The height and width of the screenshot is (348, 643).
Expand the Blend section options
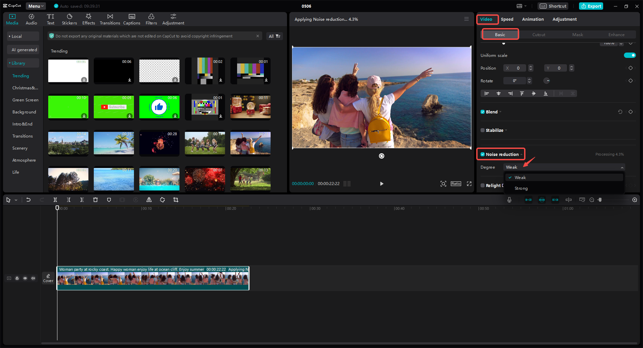tap(500, 112)
